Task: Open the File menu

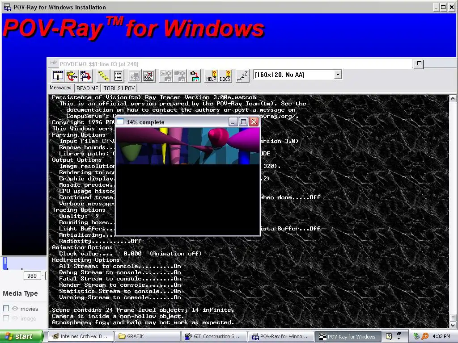Action: [x=54, y=63]
